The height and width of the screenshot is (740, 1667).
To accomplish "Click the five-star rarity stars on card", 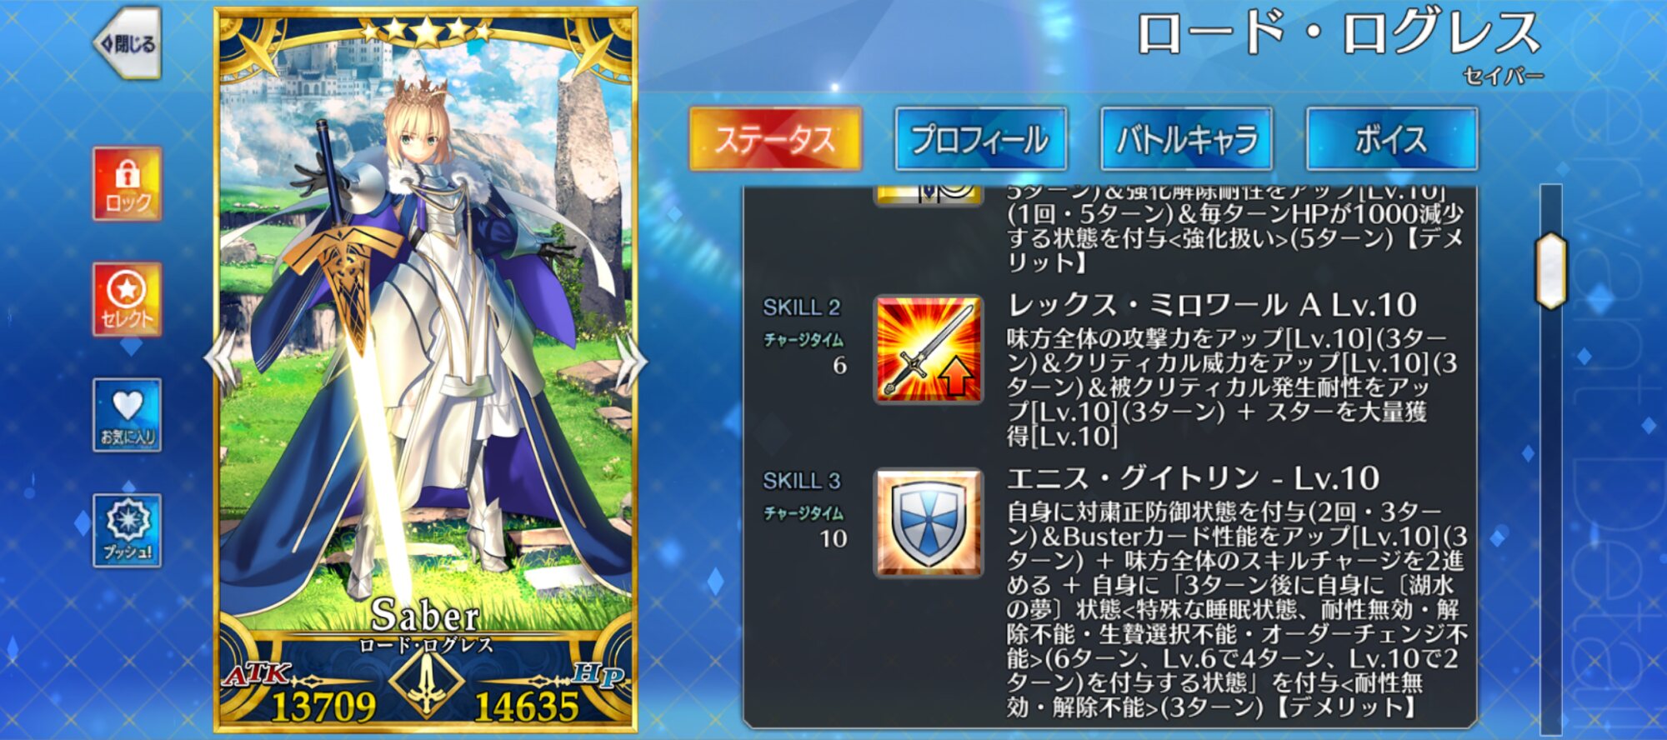I will [x=426, y=31].
